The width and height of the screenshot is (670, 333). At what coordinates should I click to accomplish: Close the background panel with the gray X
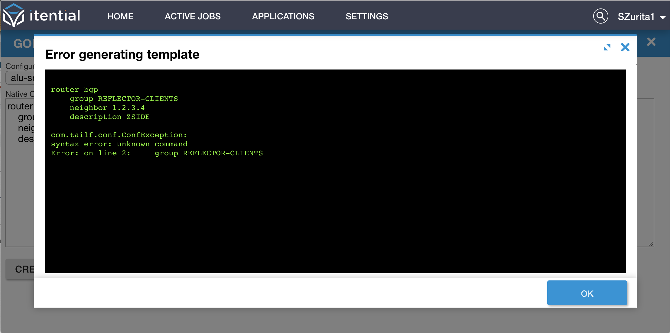coord(651,42)
